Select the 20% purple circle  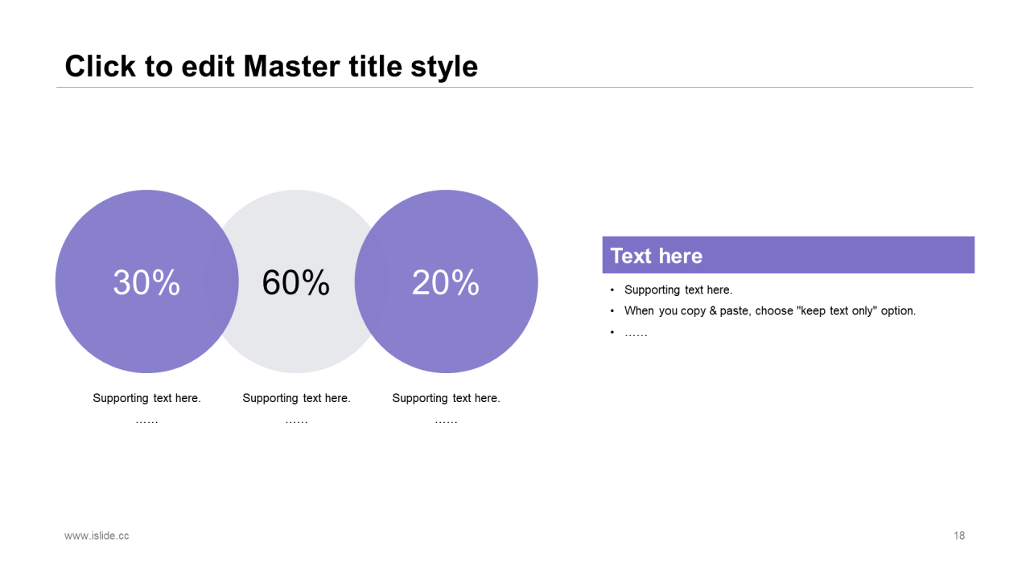tap(446, 281)
